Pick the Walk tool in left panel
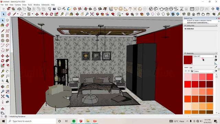Screen dimensions: 220x124 tap(2, 102)
